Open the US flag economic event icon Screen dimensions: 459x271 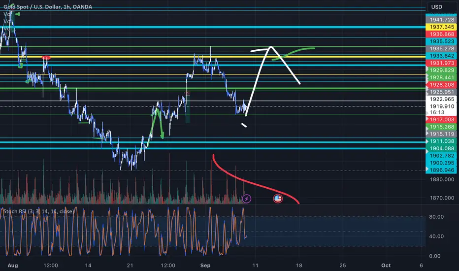(x=277, y=199)
